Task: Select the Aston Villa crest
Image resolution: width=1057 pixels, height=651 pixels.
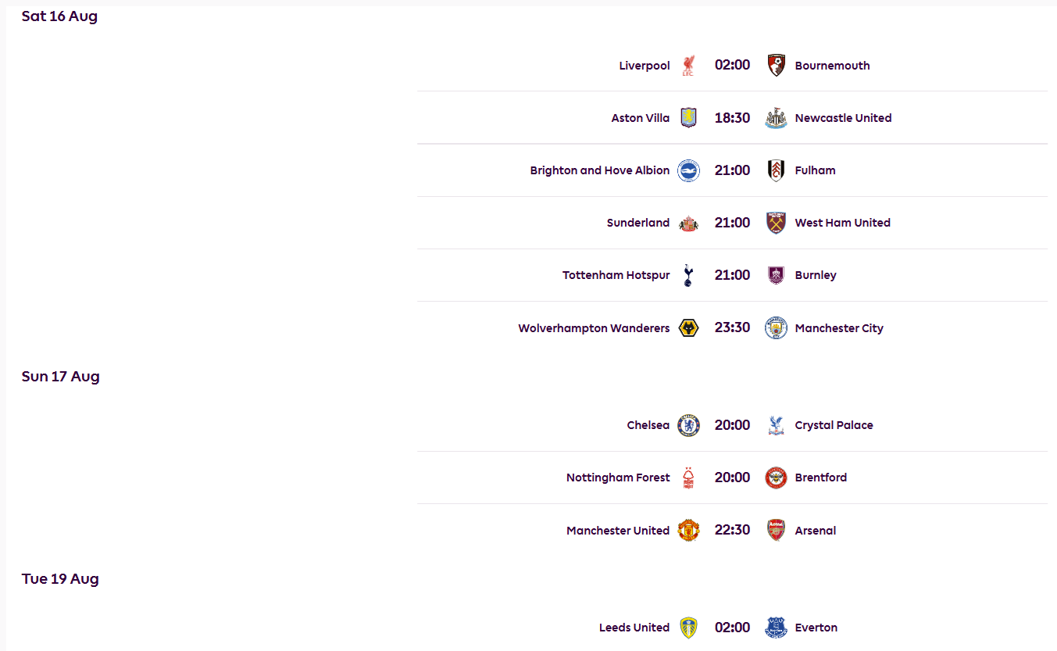Action: 688,118
